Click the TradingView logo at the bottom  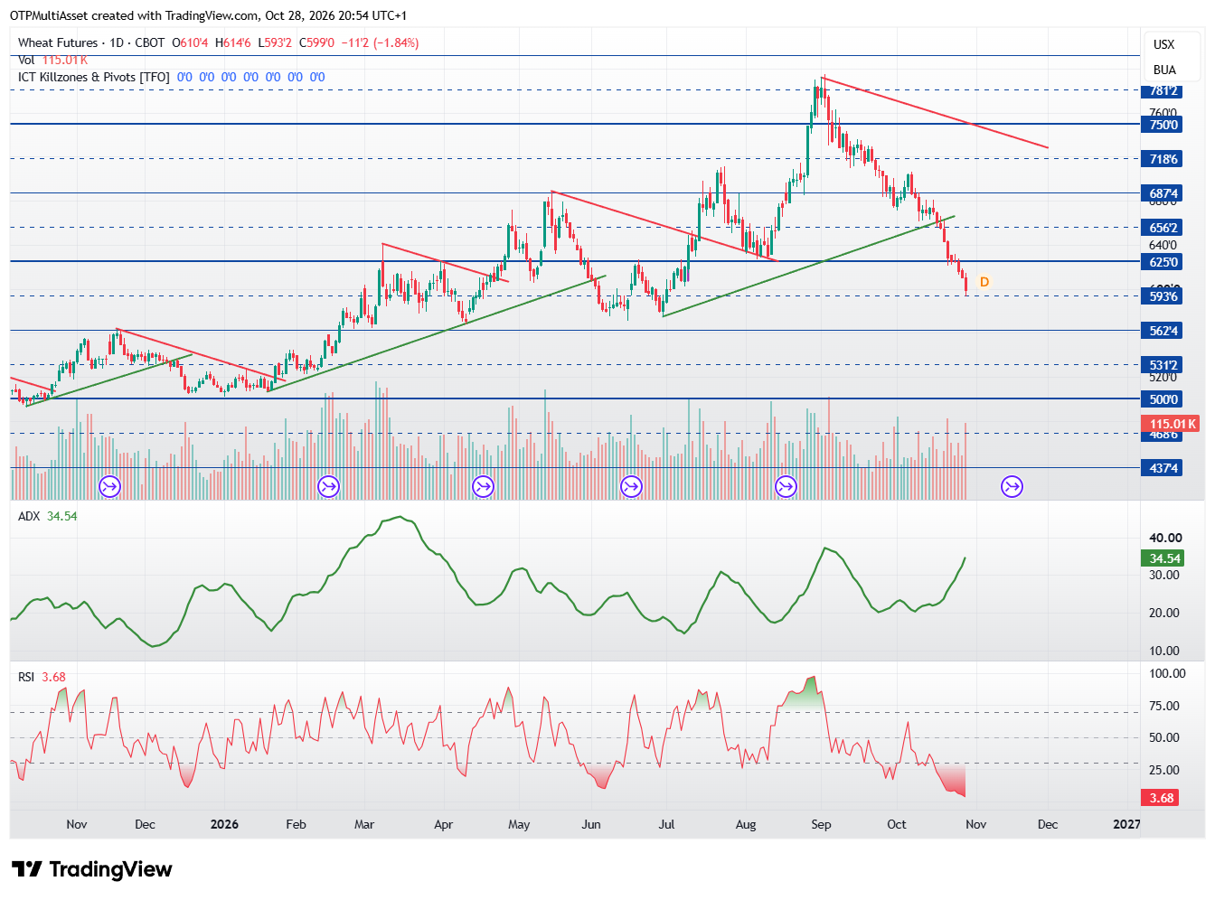tap(91, 869)
